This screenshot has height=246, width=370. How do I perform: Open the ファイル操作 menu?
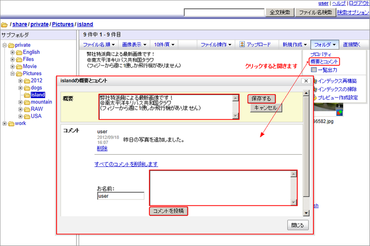tap(216, 44)
